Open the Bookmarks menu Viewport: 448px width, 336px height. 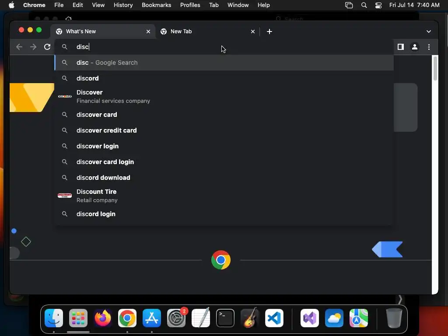156,5
